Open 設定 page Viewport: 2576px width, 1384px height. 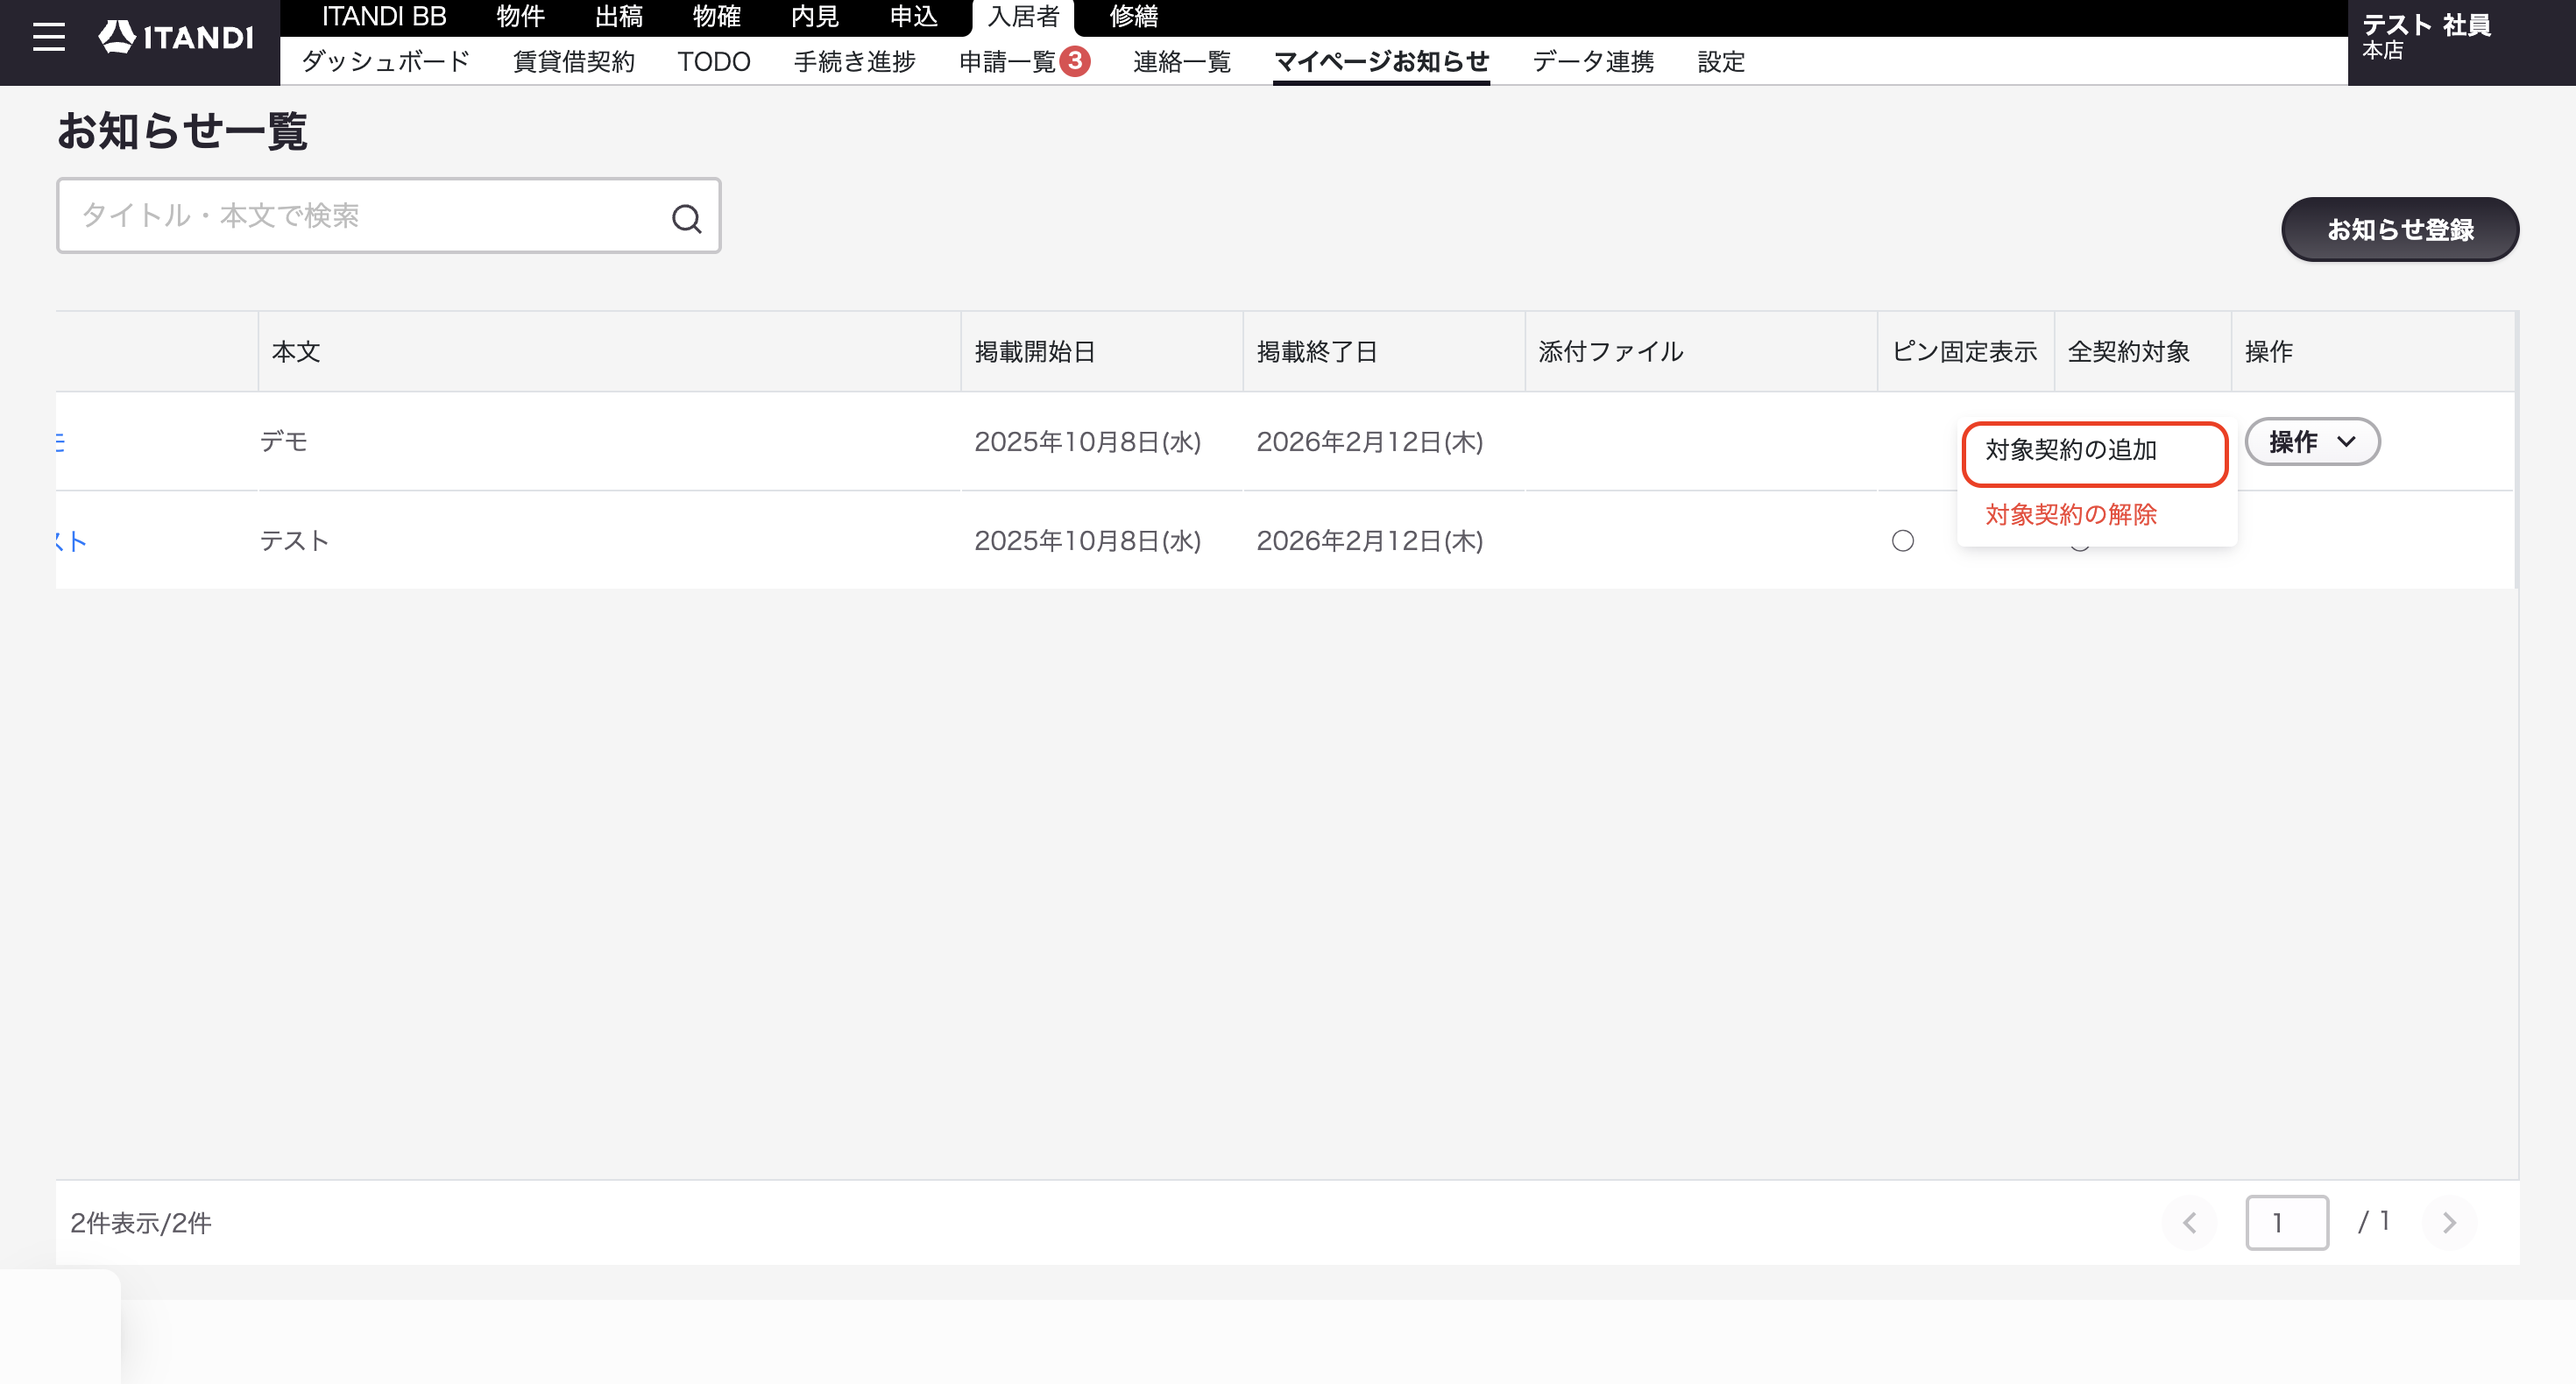pos(1721,62)
